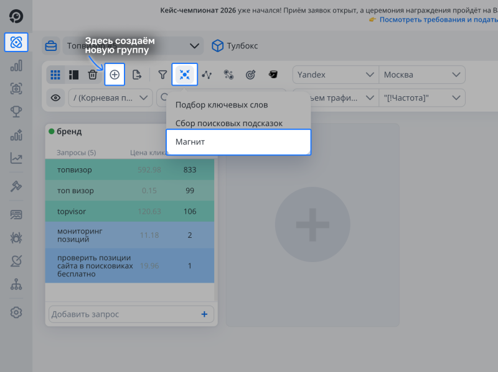
Task: Open the settings gear sidebar icon
Action: 16,312
